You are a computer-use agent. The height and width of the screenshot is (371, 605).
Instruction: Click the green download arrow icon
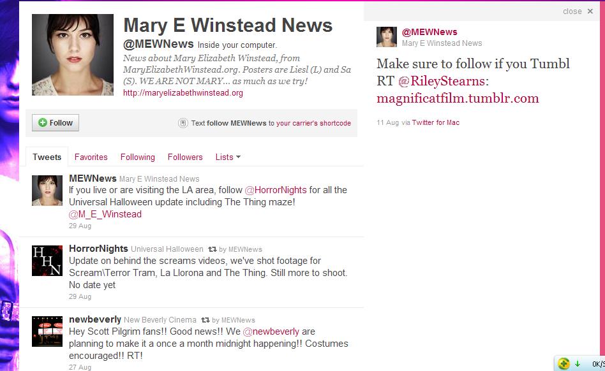(578, 363)
